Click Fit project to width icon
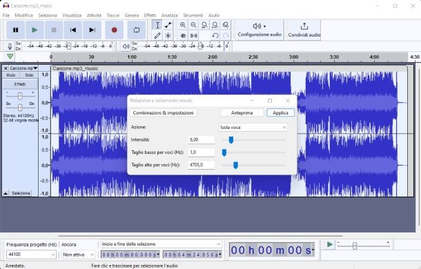 215,25
